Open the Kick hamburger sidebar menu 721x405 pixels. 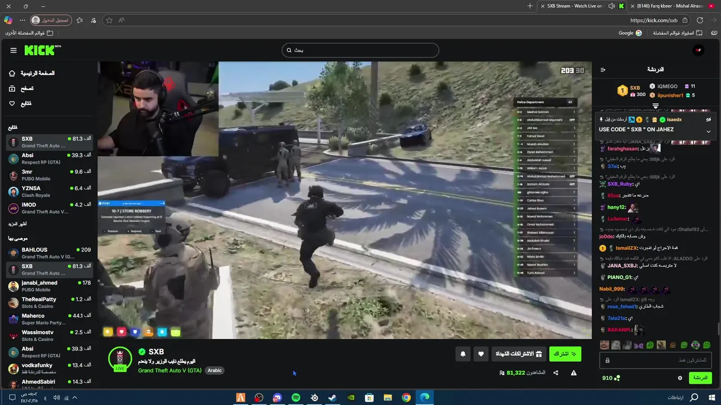14,50
